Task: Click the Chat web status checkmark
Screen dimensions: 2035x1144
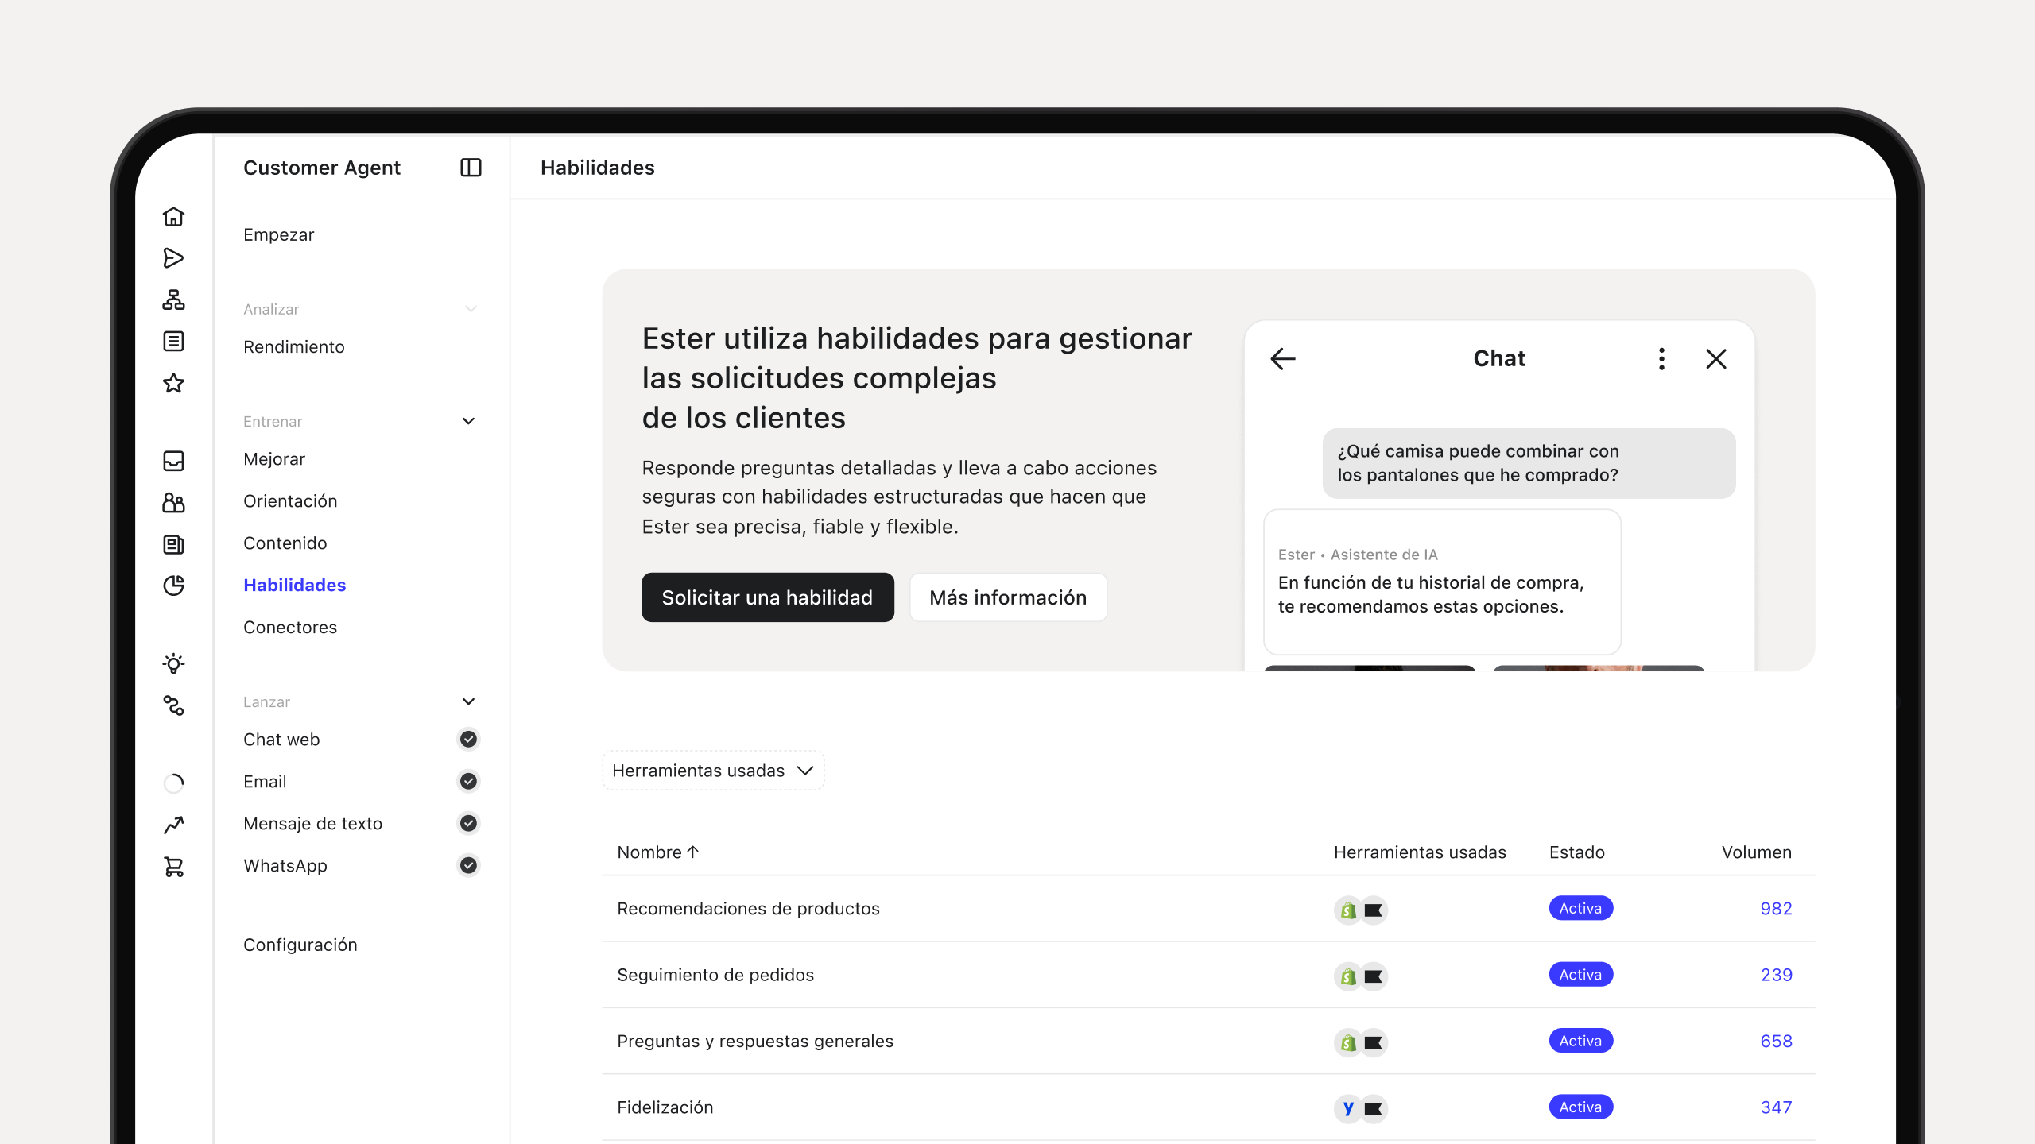Action: [469, 740]
